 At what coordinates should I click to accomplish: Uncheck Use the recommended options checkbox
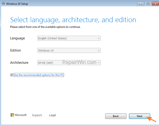point(12,75)
